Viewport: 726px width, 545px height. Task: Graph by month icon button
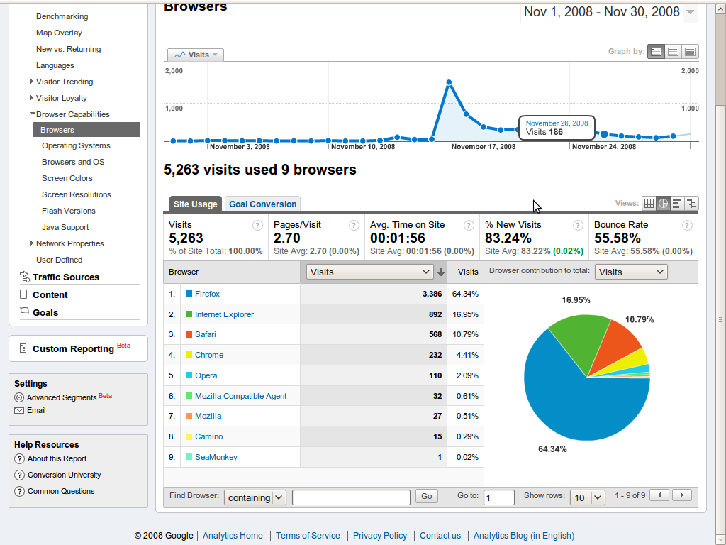[x=690, y=51]
